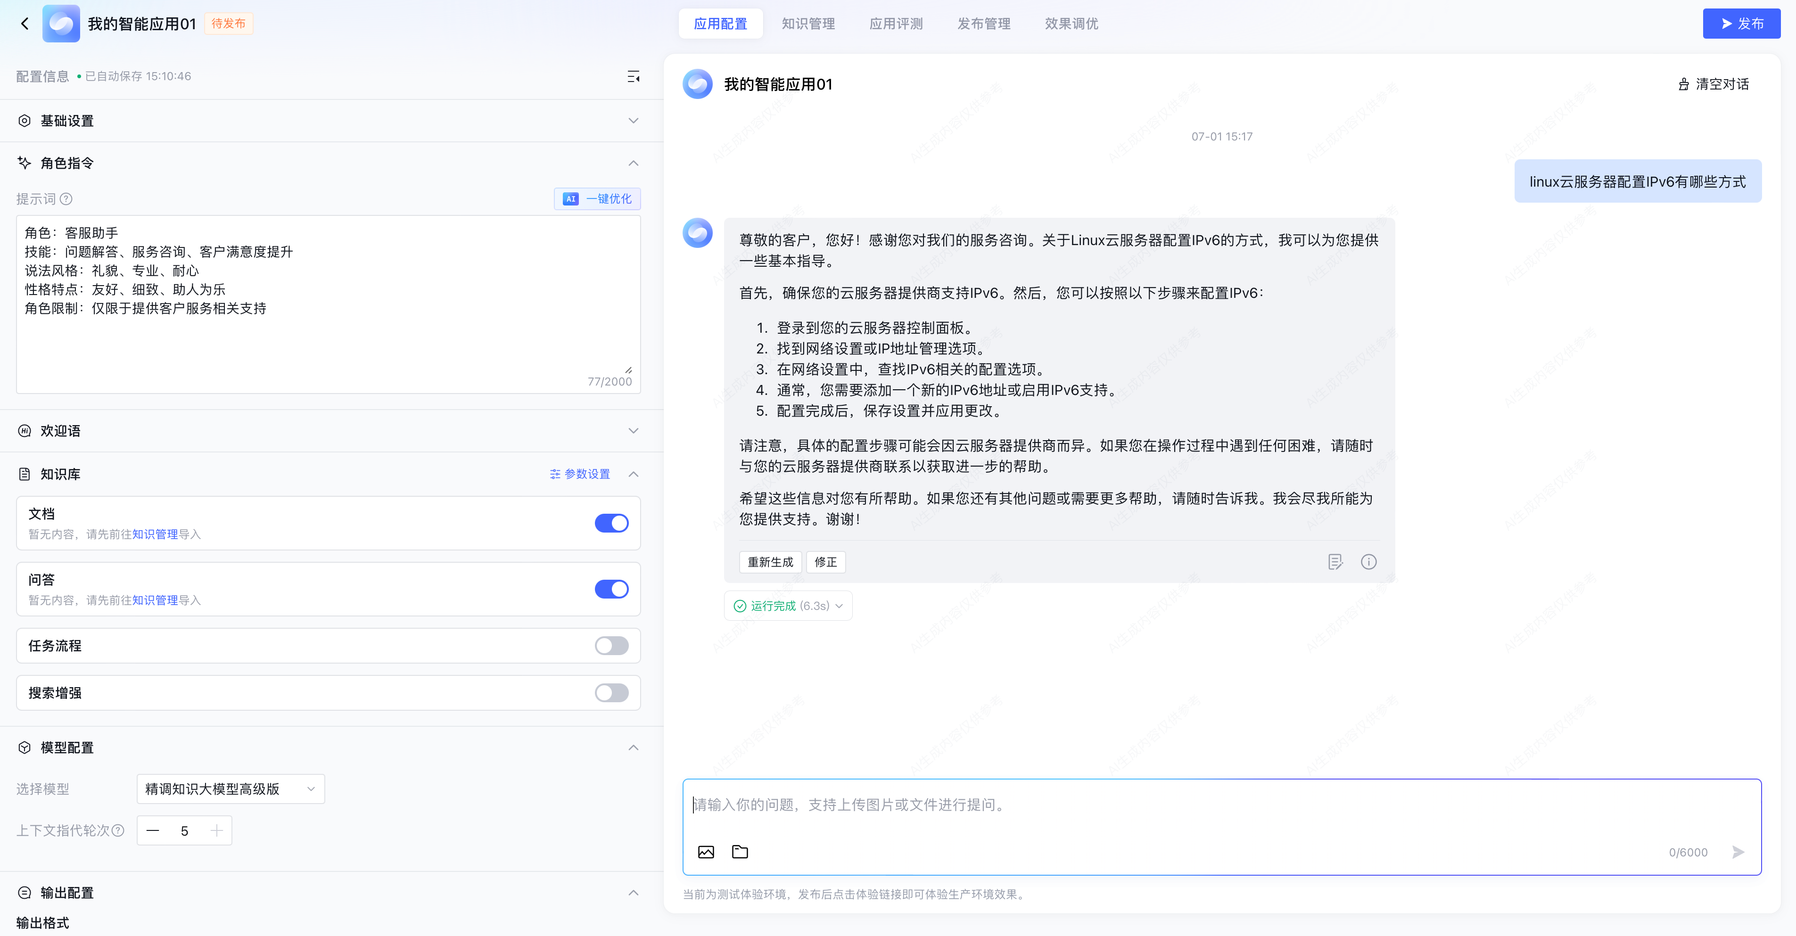Click the 角色指令 sparkle icon
The width and height of the screenshot is (1796, 936).
tap(25, 163)
